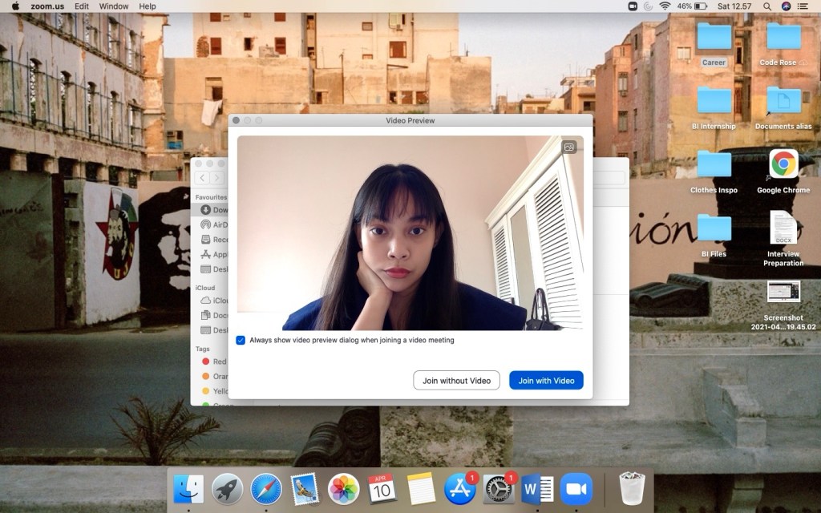821x513 pixels.
Task: Open the Help menu
Action: tap(148, 6)
